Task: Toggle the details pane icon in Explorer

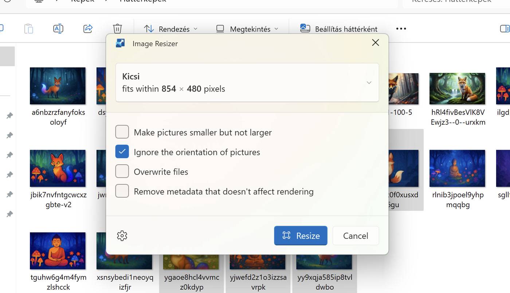Action: click(505, 29)
